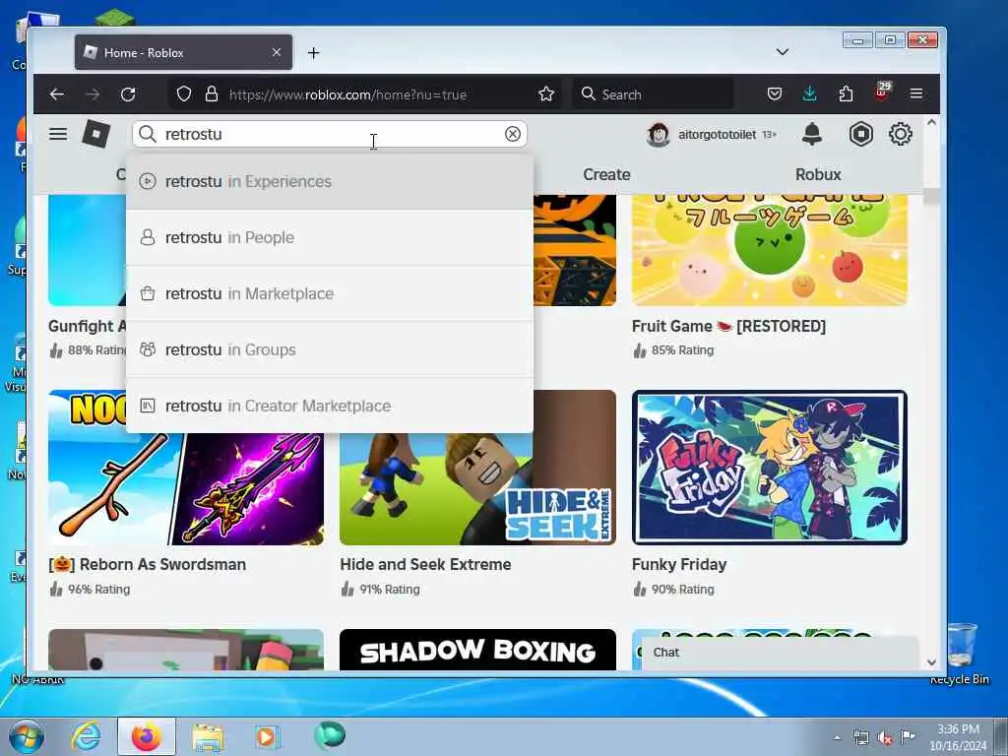This screenshot has width=1008, height=756.
Task: Open the Funky Friday title link
Action: [679, 564]
